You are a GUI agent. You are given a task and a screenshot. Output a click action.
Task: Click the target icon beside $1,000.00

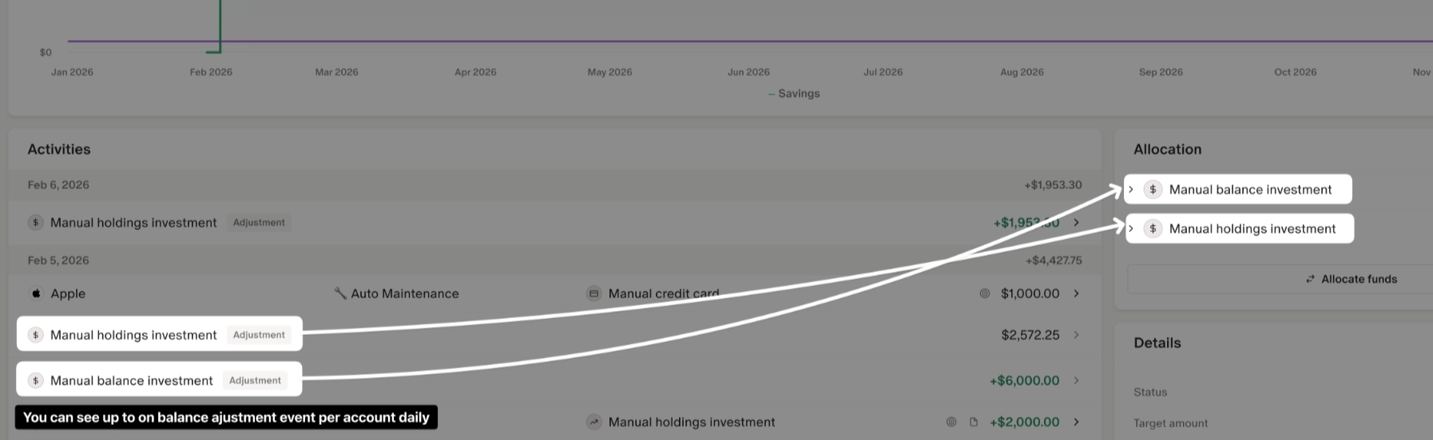(x=985, y=293)
